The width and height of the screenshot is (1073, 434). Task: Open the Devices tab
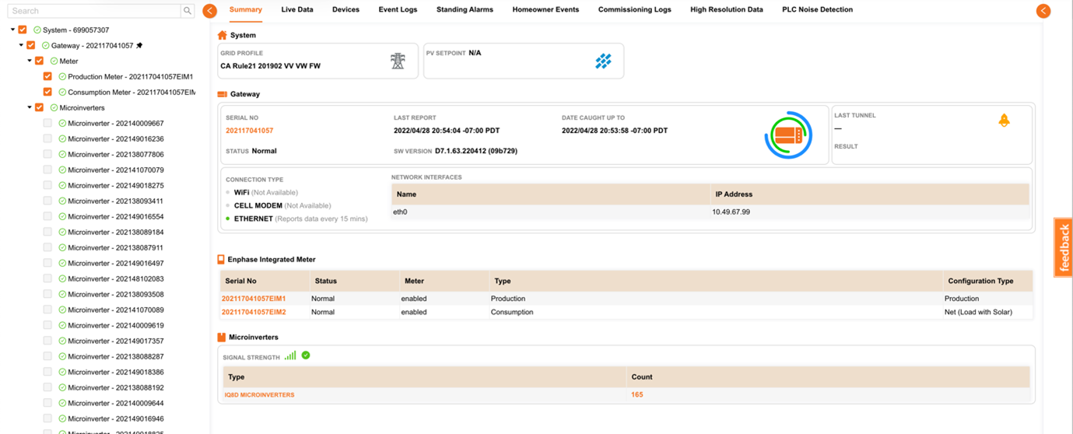(345, 10)
